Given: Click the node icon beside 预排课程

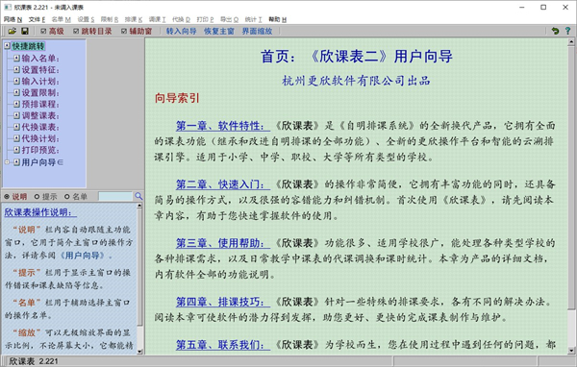Looking at the screenshot, I should [x=16, y=104].
